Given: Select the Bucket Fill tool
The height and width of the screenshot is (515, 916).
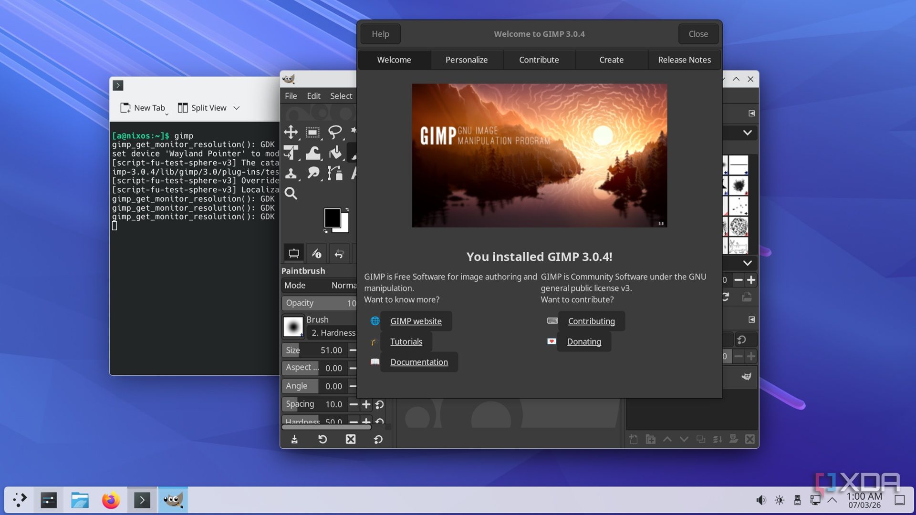Looking at the screenshot, I should 335,153.
